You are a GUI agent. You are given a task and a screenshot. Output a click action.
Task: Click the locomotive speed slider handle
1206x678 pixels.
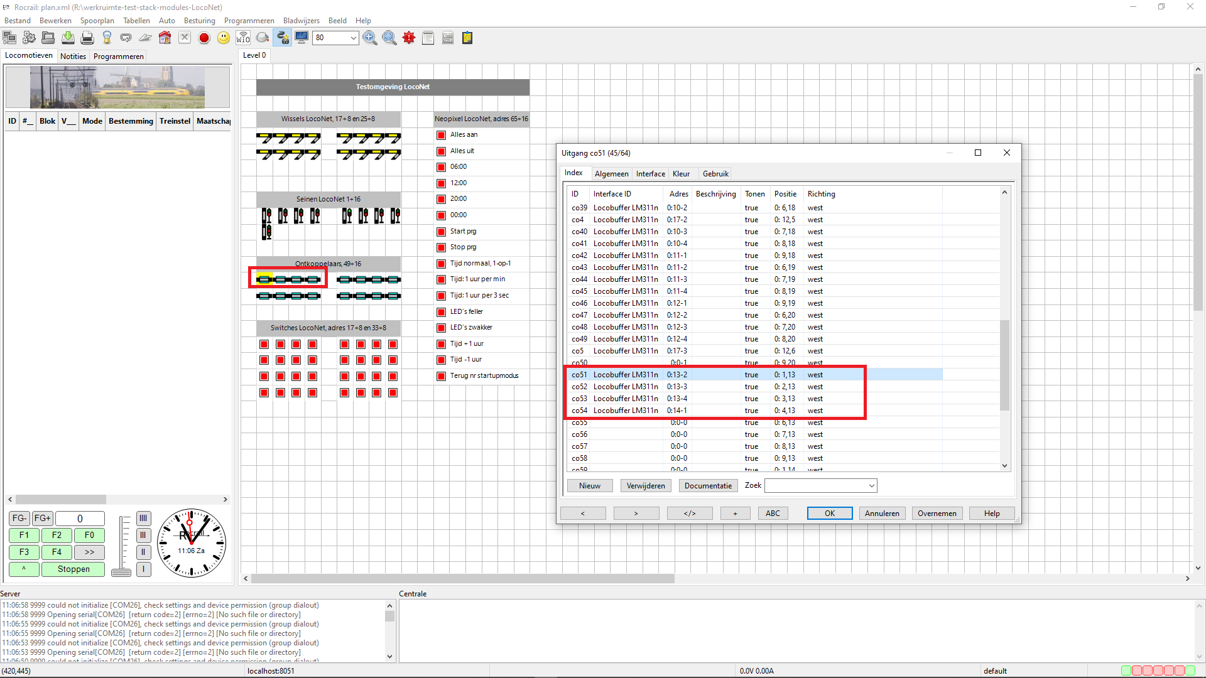coord(121,572)
